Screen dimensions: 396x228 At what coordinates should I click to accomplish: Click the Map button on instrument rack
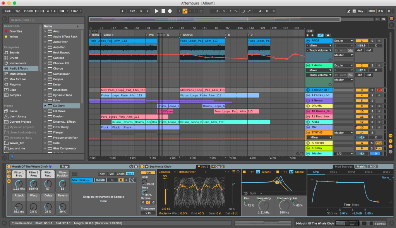click(65, 166)
